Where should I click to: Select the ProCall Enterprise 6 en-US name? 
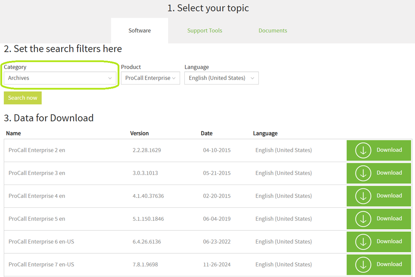[x=41, y=242]
